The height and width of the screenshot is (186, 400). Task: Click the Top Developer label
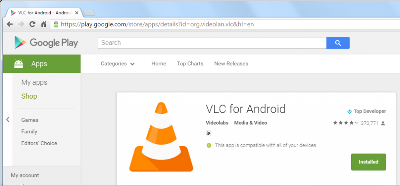[x=370, y=112]
